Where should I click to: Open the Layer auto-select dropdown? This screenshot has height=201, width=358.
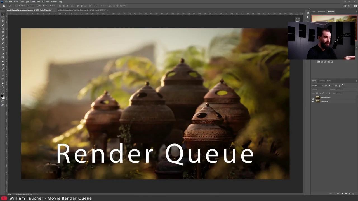click(31, 6)
